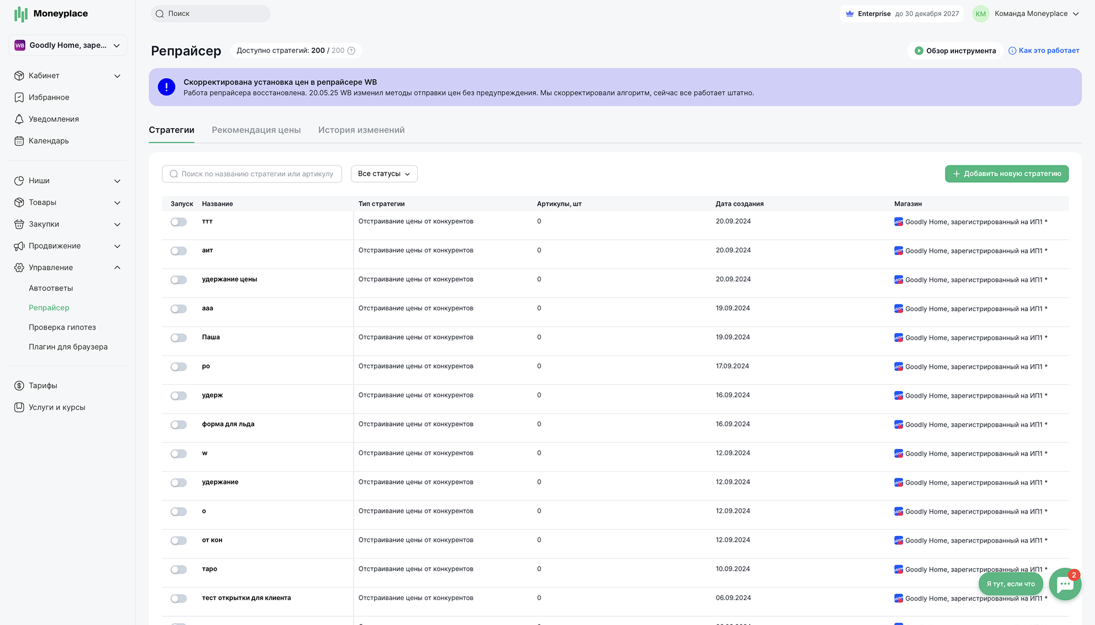Click the shop icon in the форма для льда row
The height and width of the screenshot is (625, 1095).
click(898, 424)
